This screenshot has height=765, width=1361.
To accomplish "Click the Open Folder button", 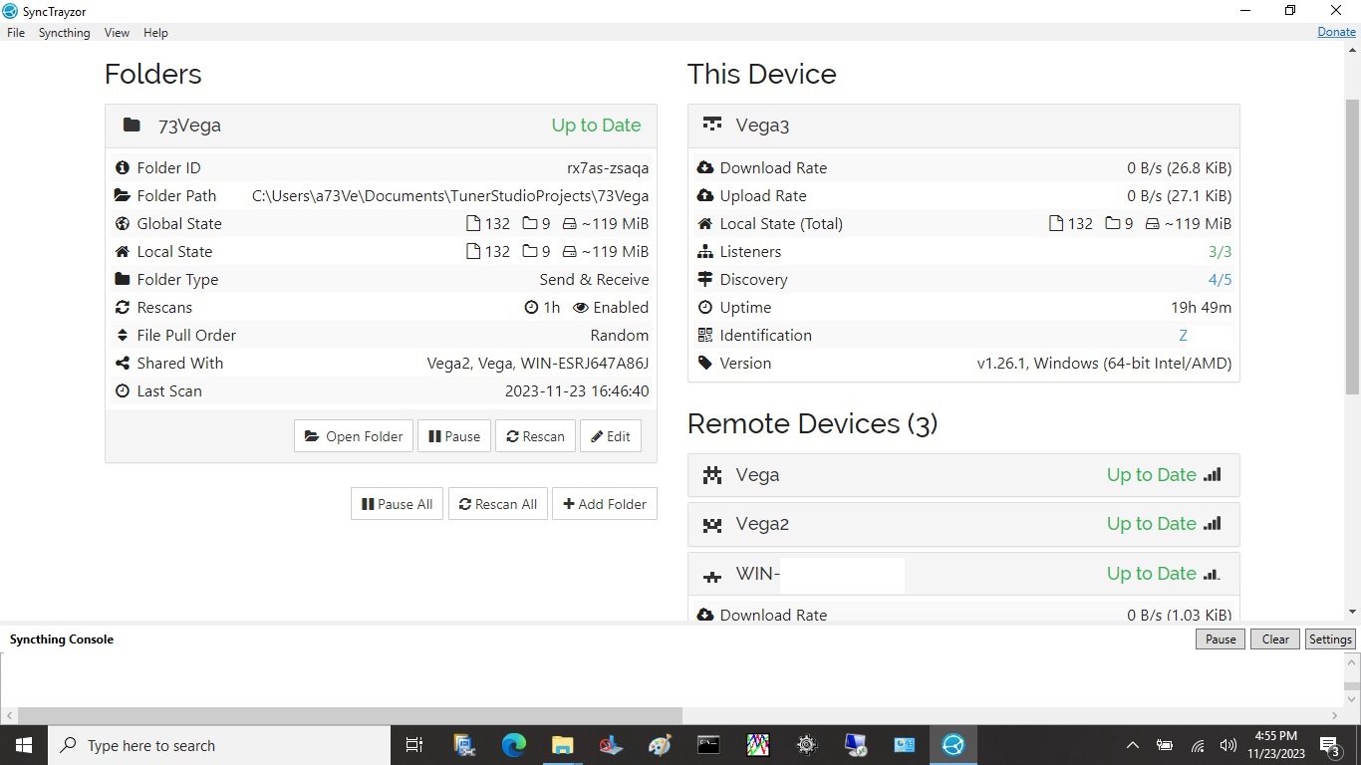I will click(x=354, y=436).
